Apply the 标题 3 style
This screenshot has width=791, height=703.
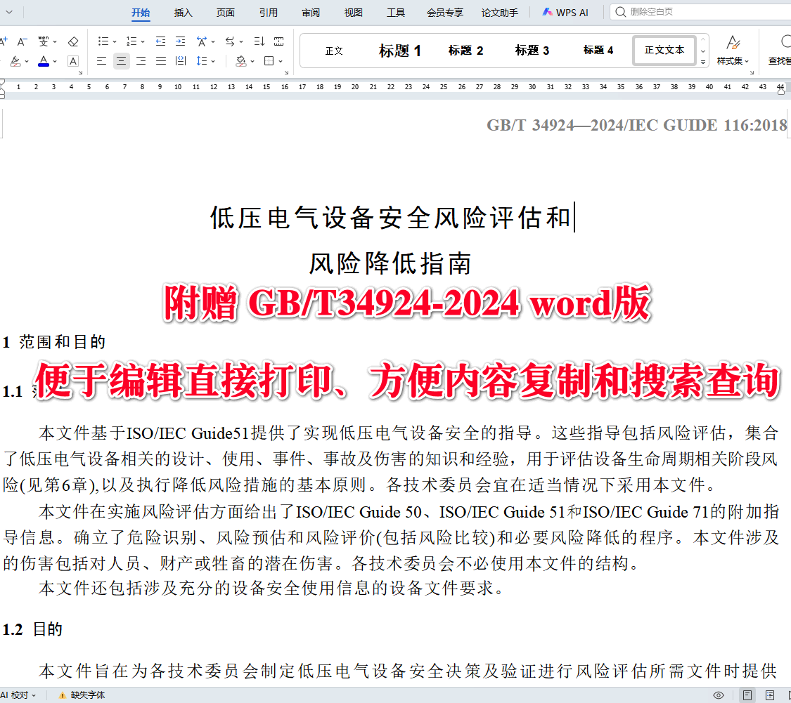tap(532, 51)
